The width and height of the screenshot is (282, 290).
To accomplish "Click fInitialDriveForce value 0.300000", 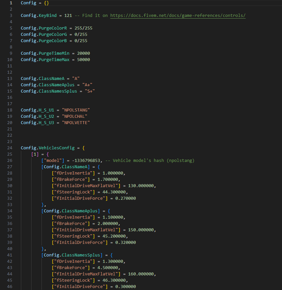I will pyautogui.click(x=125, y=286).
